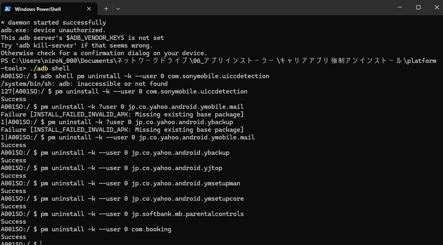This screenshot has height=245, width=443.
Task: Click the com.sonymobile.uiccdetection uninstall command
Action: coord(124,91)
